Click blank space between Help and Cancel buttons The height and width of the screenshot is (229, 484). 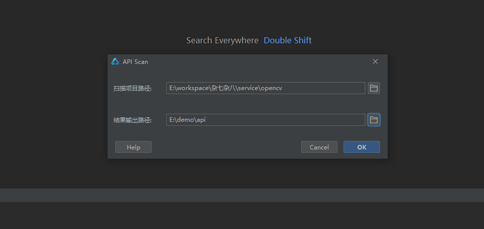(x=226, y=147)
